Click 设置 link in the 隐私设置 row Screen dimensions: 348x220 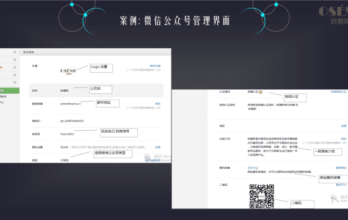(x=158, y=147)
